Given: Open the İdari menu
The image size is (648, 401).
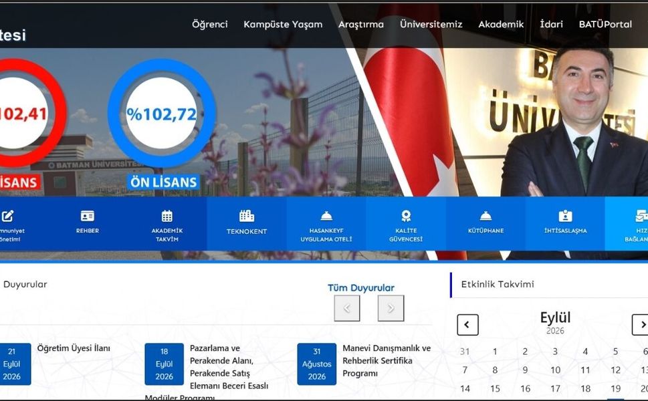Looking at the screenshot, I should click(x=551, y=24).
